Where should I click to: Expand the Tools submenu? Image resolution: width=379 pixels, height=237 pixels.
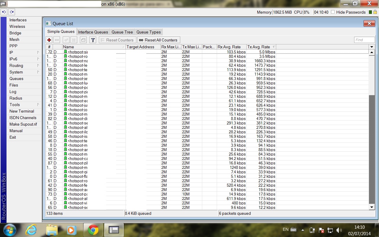(x=38, y=105)
